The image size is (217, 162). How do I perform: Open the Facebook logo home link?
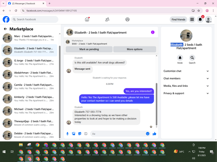6,19
